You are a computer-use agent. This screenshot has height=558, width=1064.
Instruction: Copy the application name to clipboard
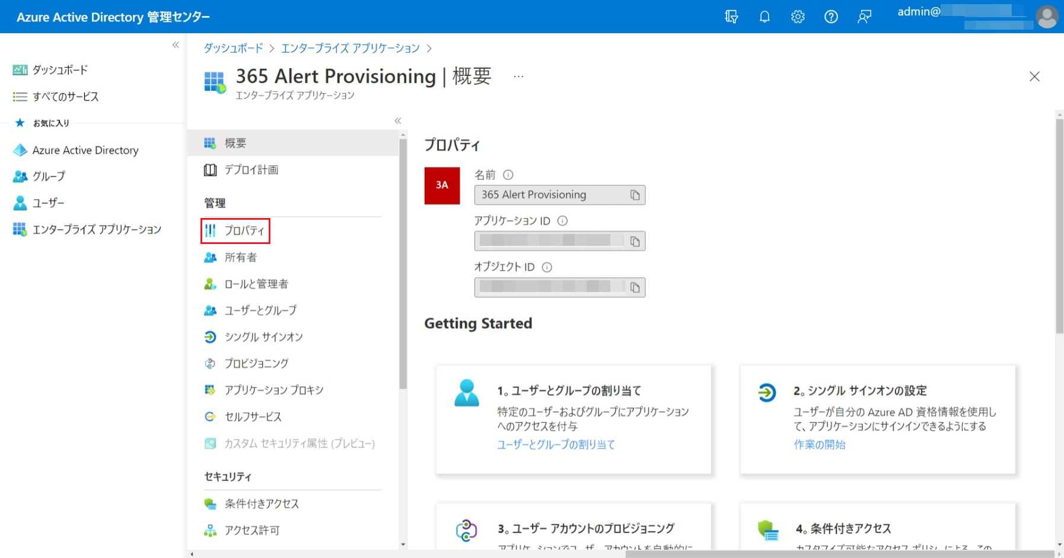[635, 195]
